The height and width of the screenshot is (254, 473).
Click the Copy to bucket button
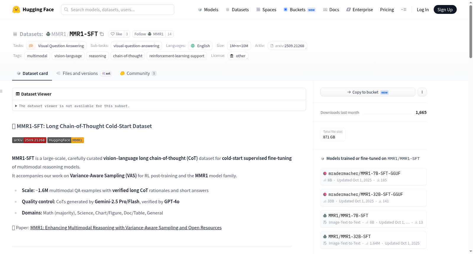click(x=368, y=92)
